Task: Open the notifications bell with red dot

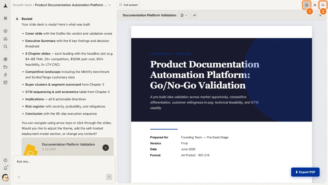Action: [5, 168]
